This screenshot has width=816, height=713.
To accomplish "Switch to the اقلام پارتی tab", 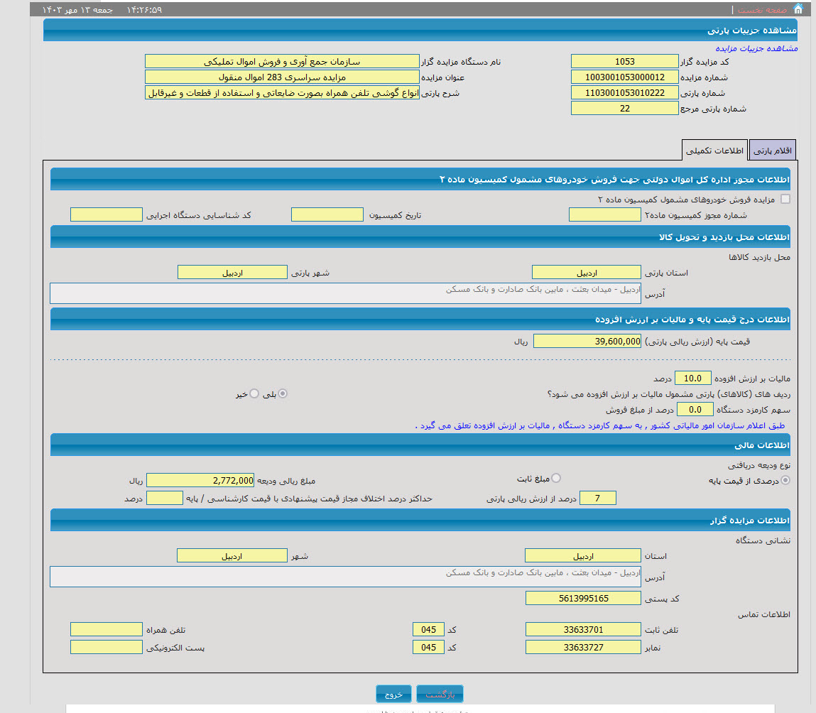I will point(773,151).
